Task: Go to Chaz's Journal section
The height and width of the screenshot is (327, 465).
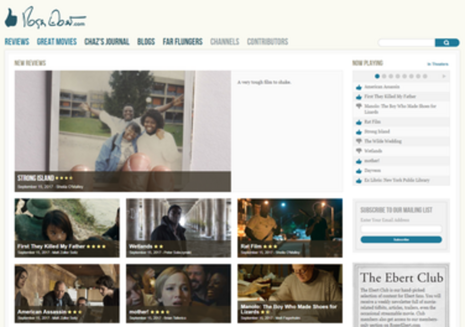Action: 107,42
